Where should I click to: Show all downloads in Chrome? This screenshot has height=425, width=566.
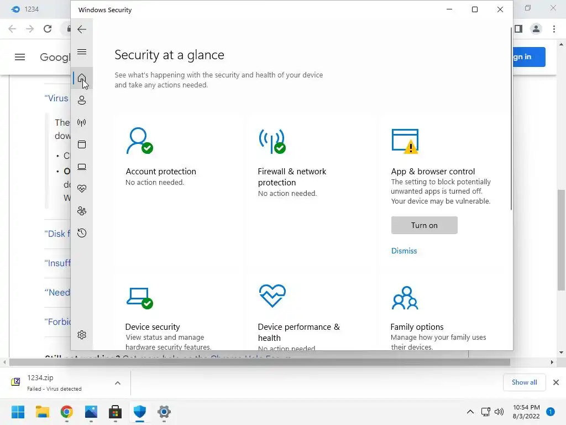click(x=524, y=382)
